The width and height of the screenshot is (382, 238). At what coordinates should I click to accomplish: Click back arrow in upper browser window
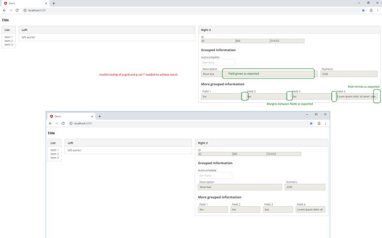tap(4, 10)
